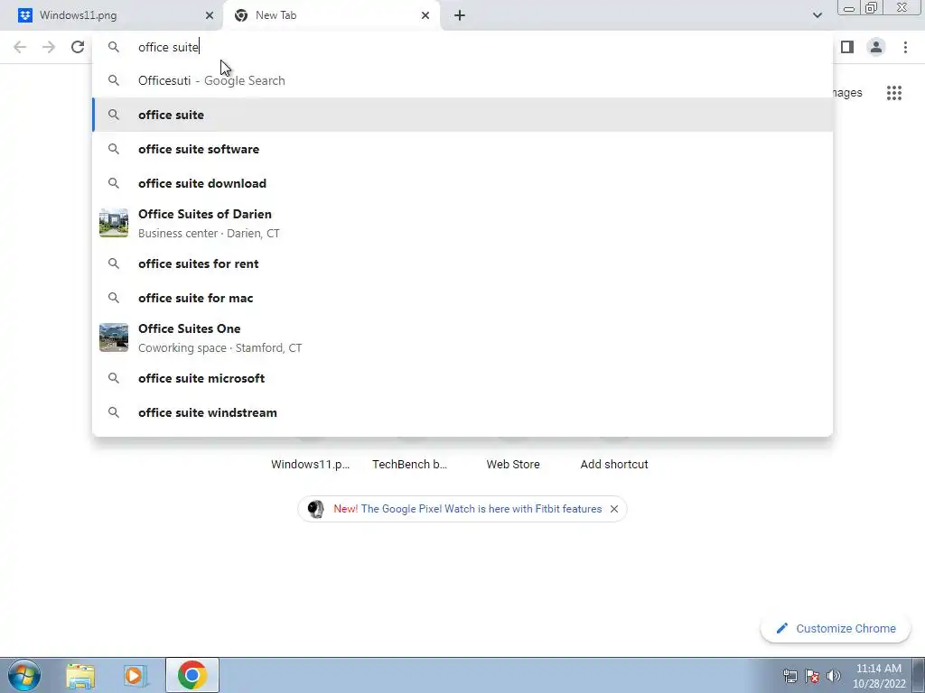Select the 'office suite' suggestion
The width and height of the screenshot is (925, 693).
pyautogui.click(x=462, y=115)
